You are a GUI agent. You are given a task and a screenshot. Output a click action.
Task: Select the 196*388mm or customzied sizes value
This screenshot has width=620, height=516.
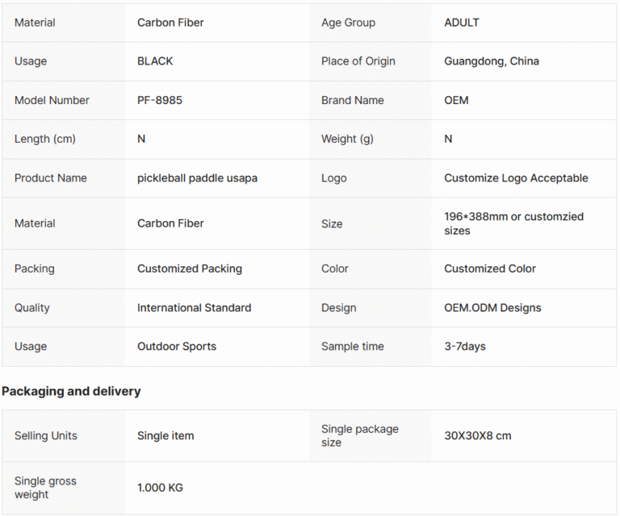coord(513,223)
